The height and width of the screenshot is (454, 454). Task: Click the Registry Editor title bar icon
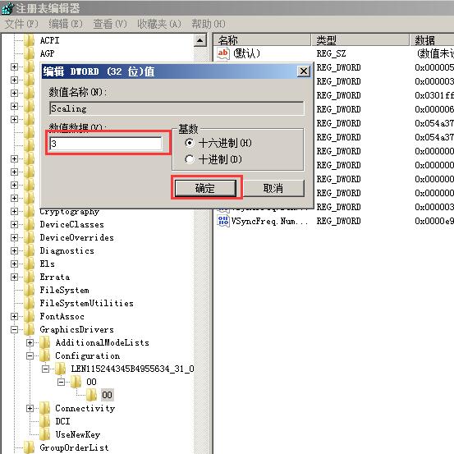(x=7, y=8)
